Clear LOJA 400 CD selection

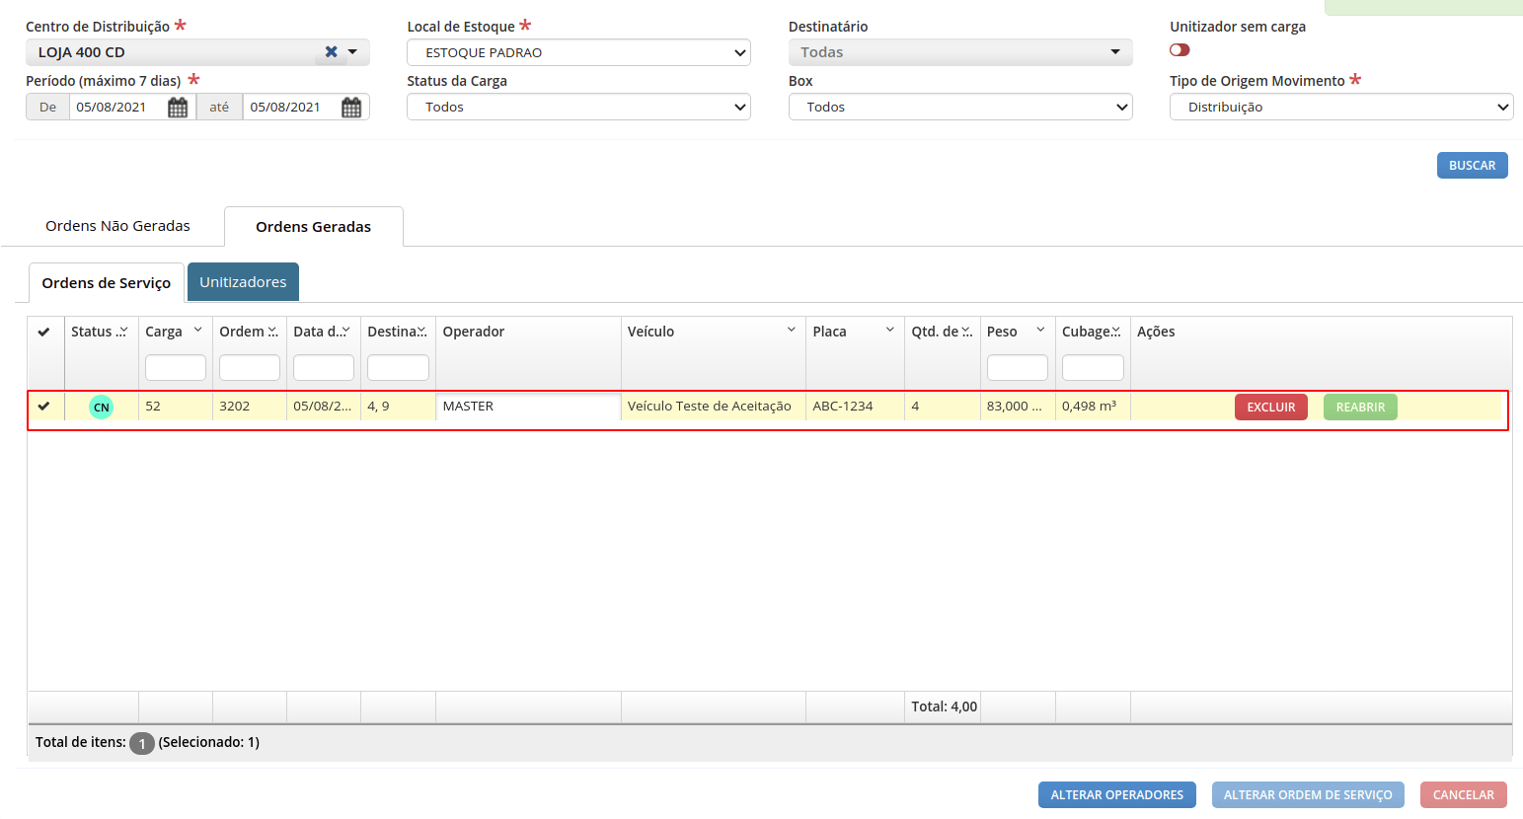332,52
